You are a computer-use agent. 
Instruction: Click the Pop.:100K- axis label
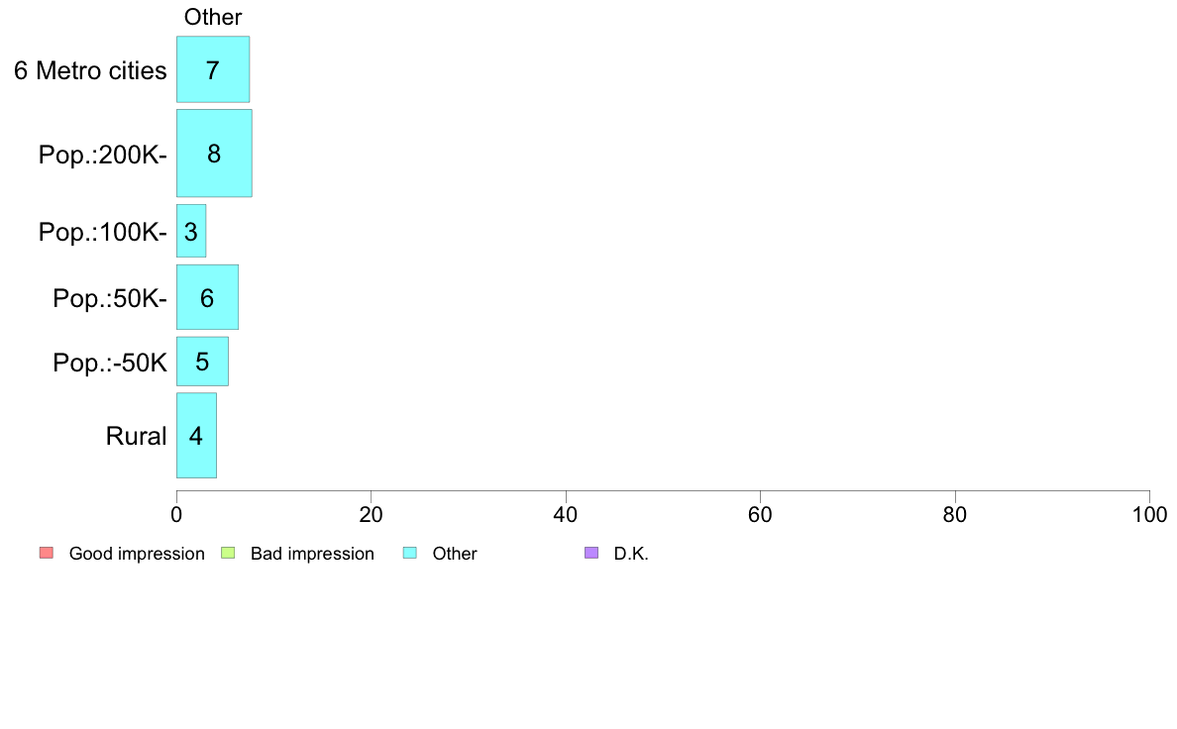(x=103, y=232)
